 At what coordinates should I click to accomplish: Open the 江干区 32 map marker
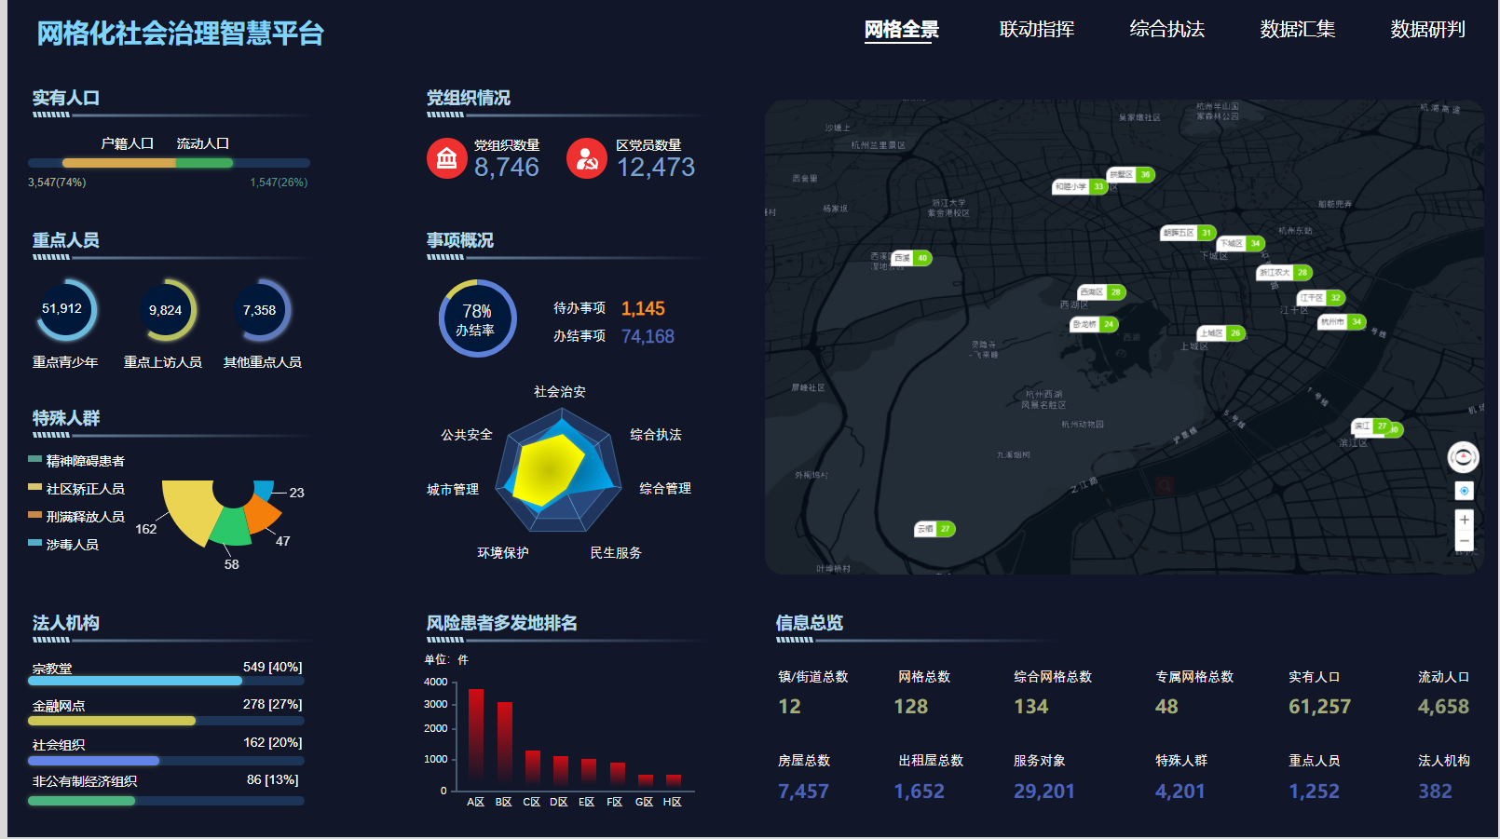[x=1321, y=298]
